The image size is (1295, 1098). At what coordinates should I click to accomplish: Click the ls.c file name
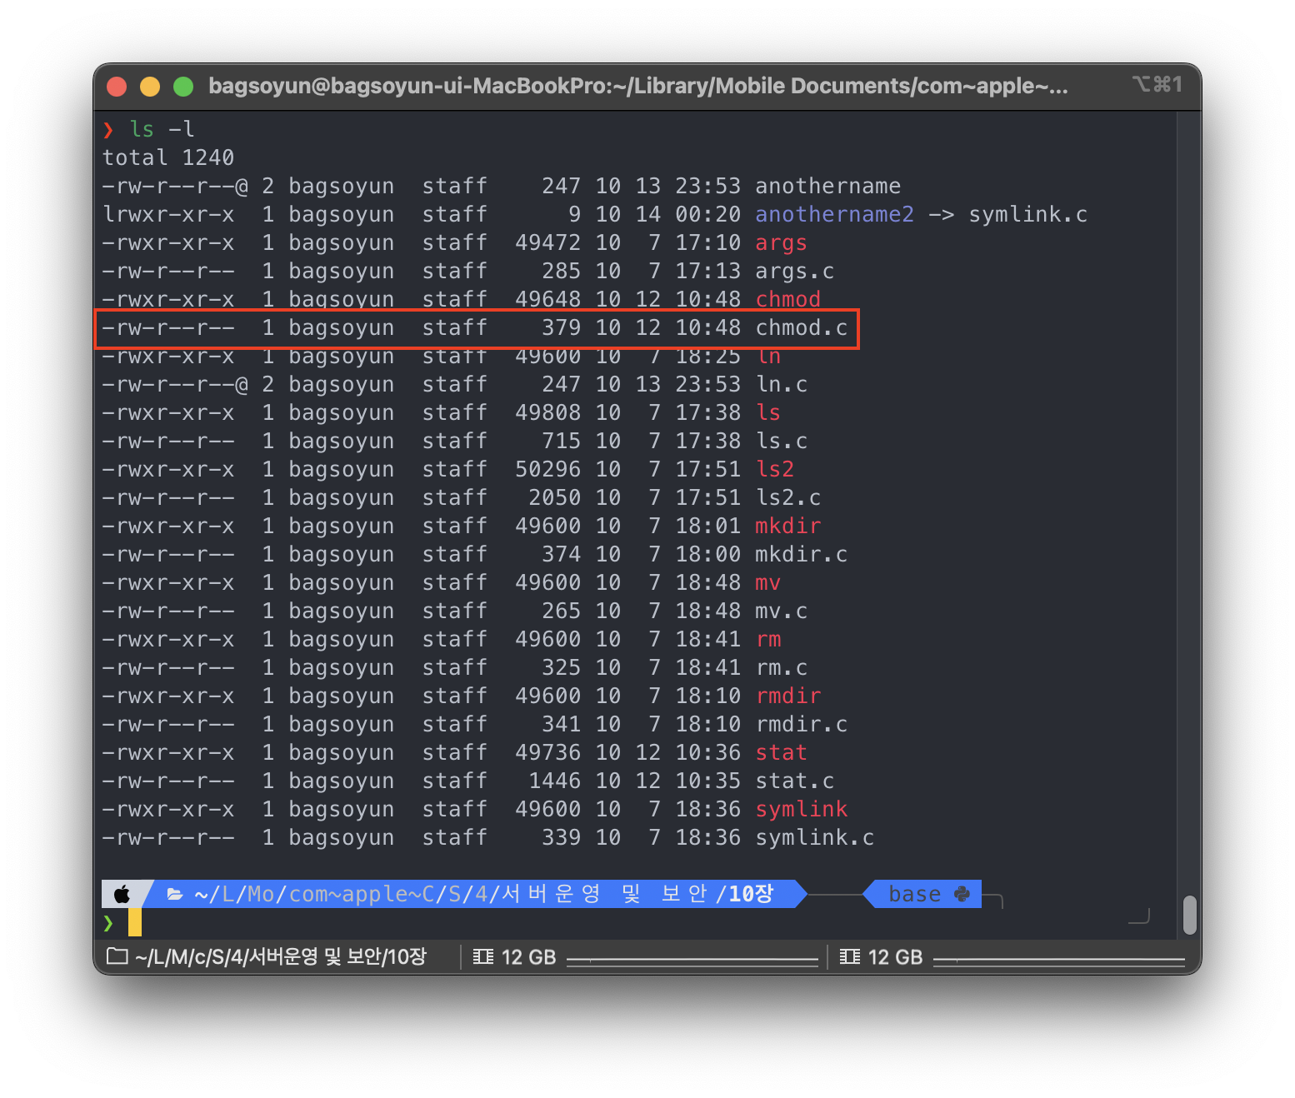tap(782, 441)
